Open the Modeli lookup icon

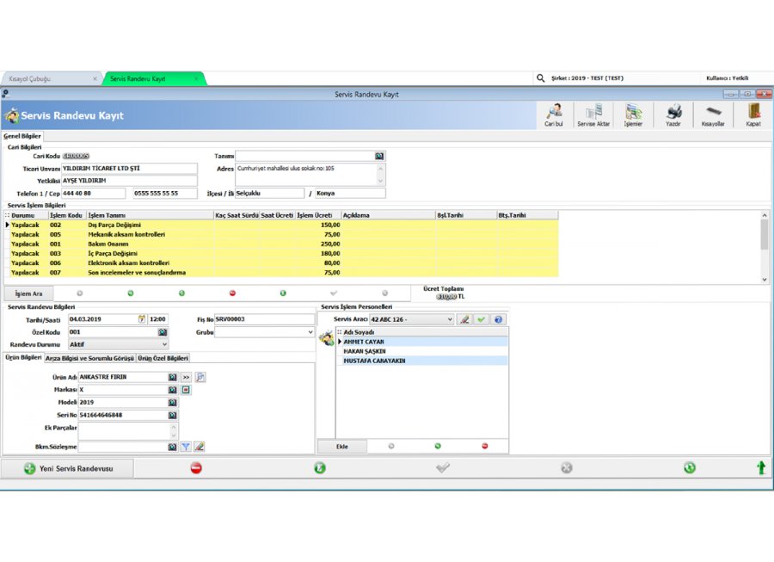pyautogui.click(x=172, y=403)
